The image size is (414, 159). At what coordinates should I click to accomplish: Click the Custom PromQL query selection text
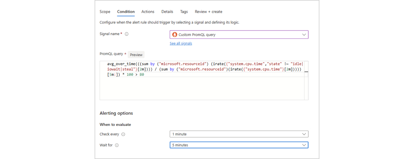click(x=197, y=35)
